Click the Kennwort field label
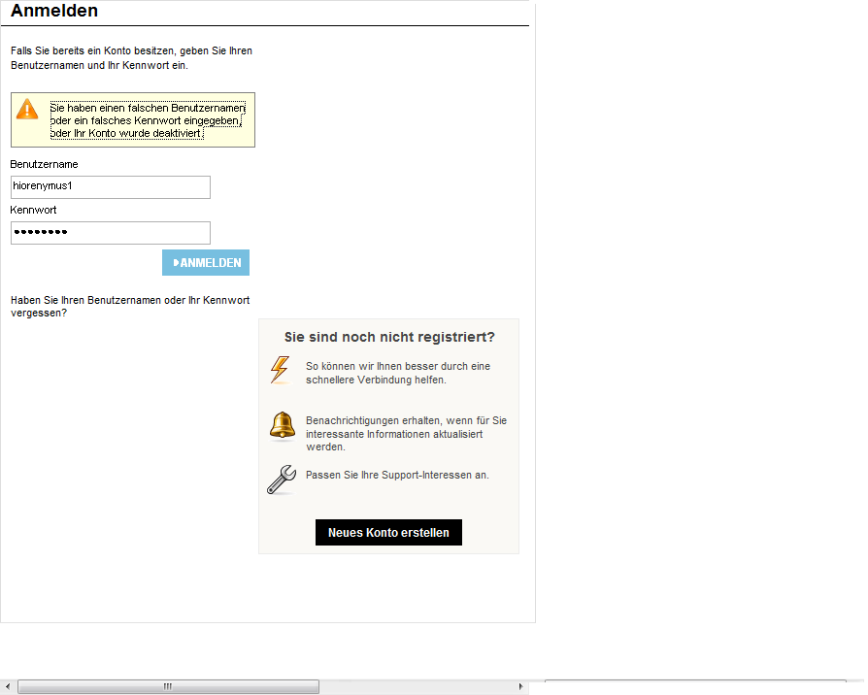The width and height of the screenshot is (868, 695). pos(34,210)
